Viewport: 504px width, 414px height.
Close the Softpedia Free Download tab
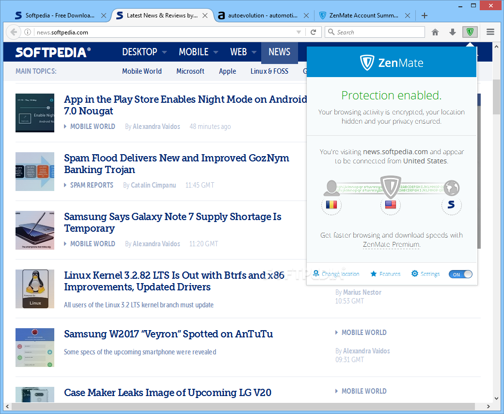tap(104, 16)
